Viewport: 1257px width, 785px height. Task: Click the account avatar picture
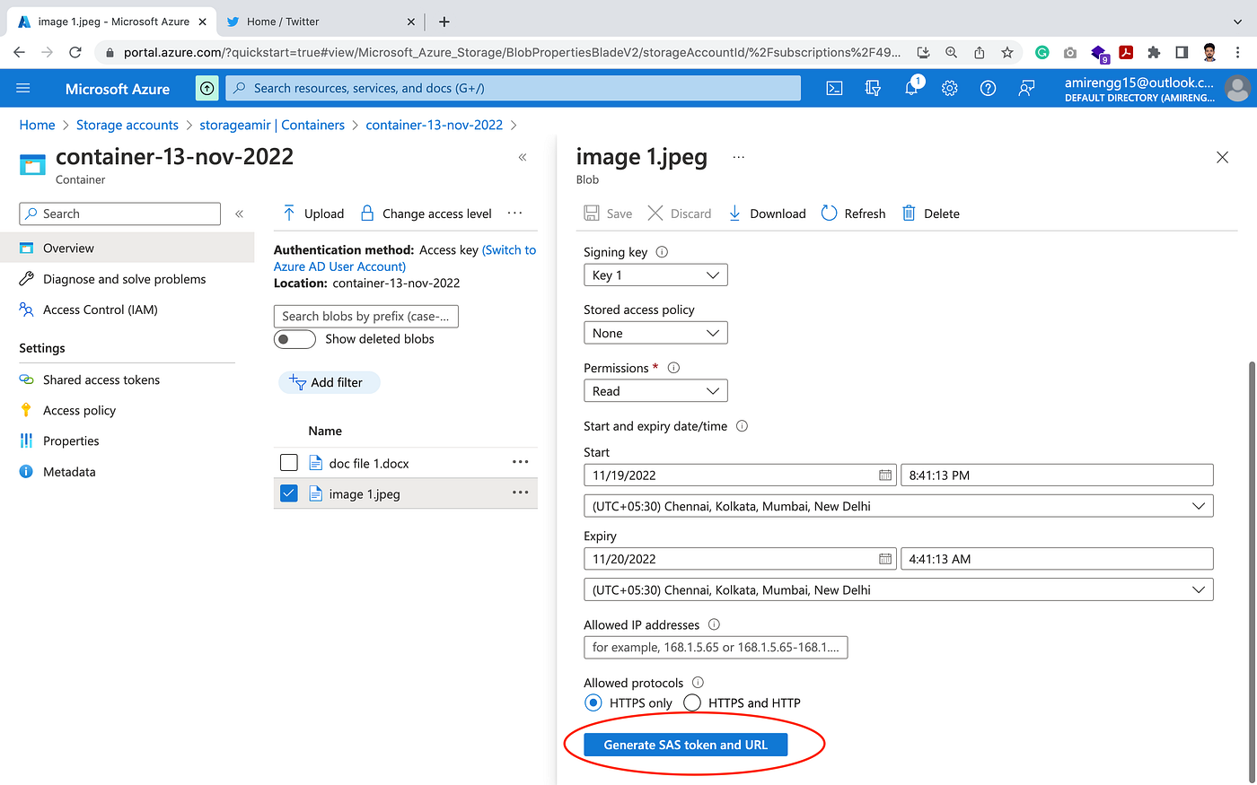[x=1237, y=88]
